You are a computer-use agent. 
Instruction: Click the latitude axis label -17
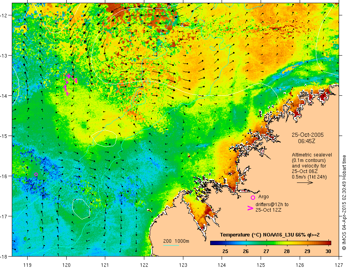tap(4, 216)
